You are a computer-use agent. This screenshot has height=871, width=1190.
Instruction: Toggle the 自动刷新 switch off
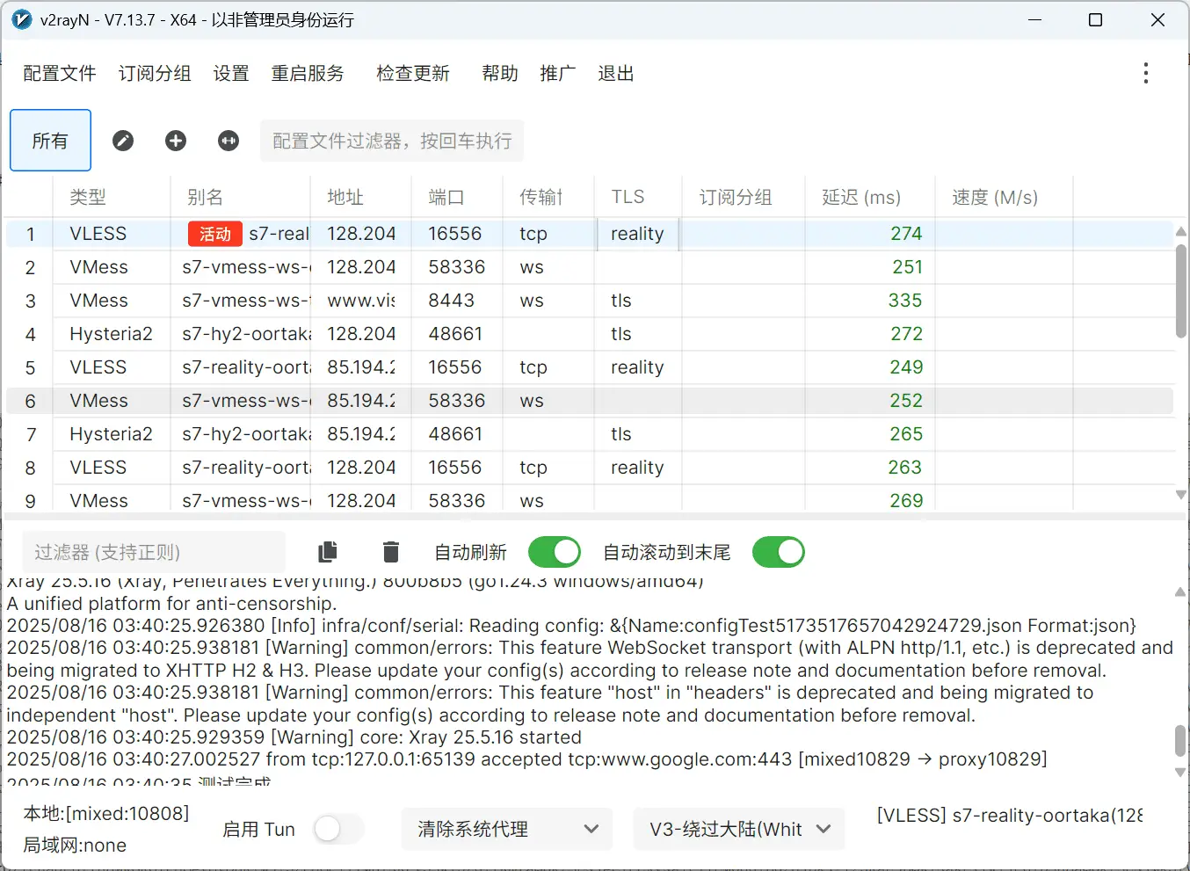555,552
